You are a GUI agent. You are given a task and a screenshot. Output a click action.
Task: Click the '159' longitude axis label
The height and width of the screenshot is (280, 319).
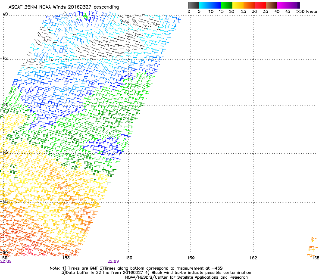pyautogui.click(x=191, y=258)
